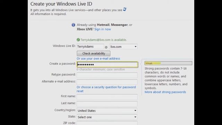Click the Alternate e-mail address field

click(107, 82)
